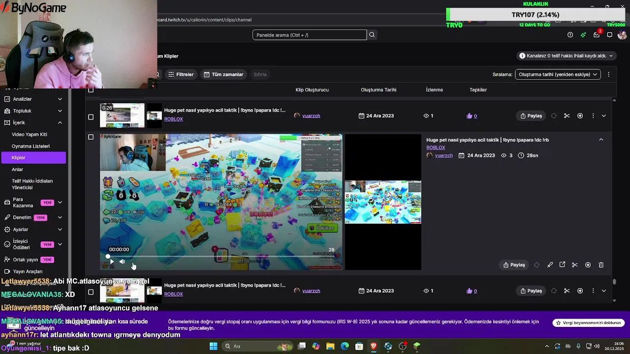Click Sıfırla reset filter button
The width and height of the screenshot is (630, 354).
click(260, 74)
